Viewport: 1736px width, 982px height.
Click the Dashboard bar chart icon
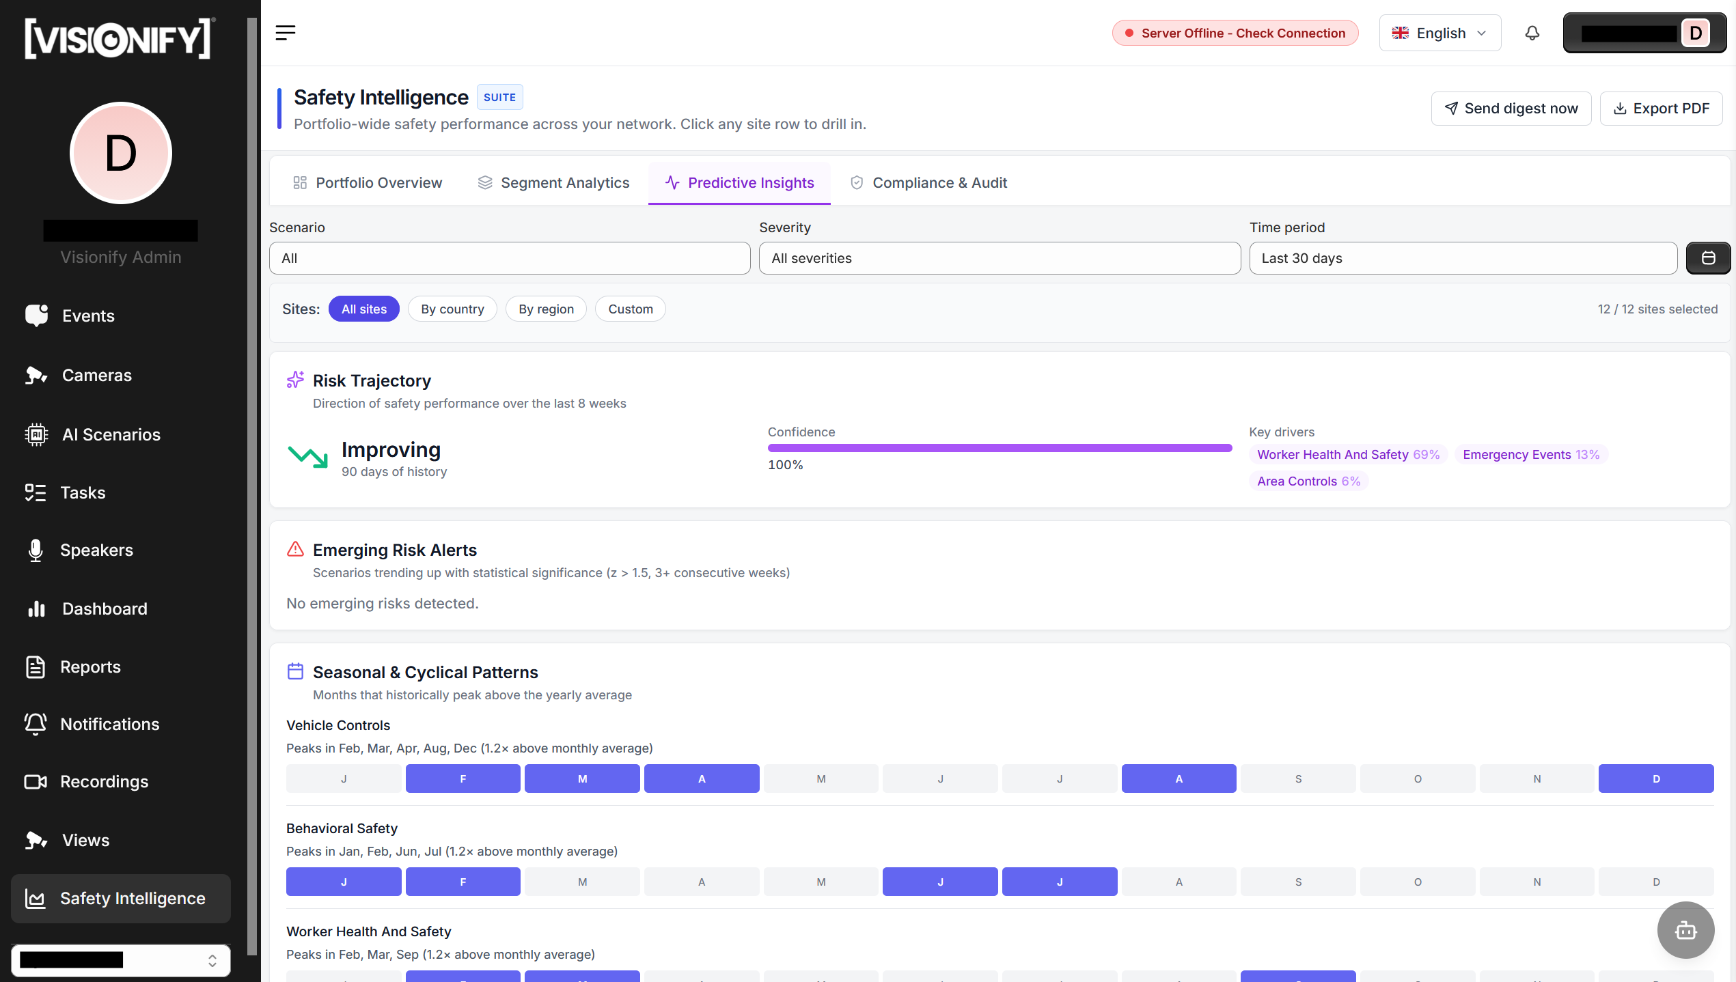coord(36,608)
